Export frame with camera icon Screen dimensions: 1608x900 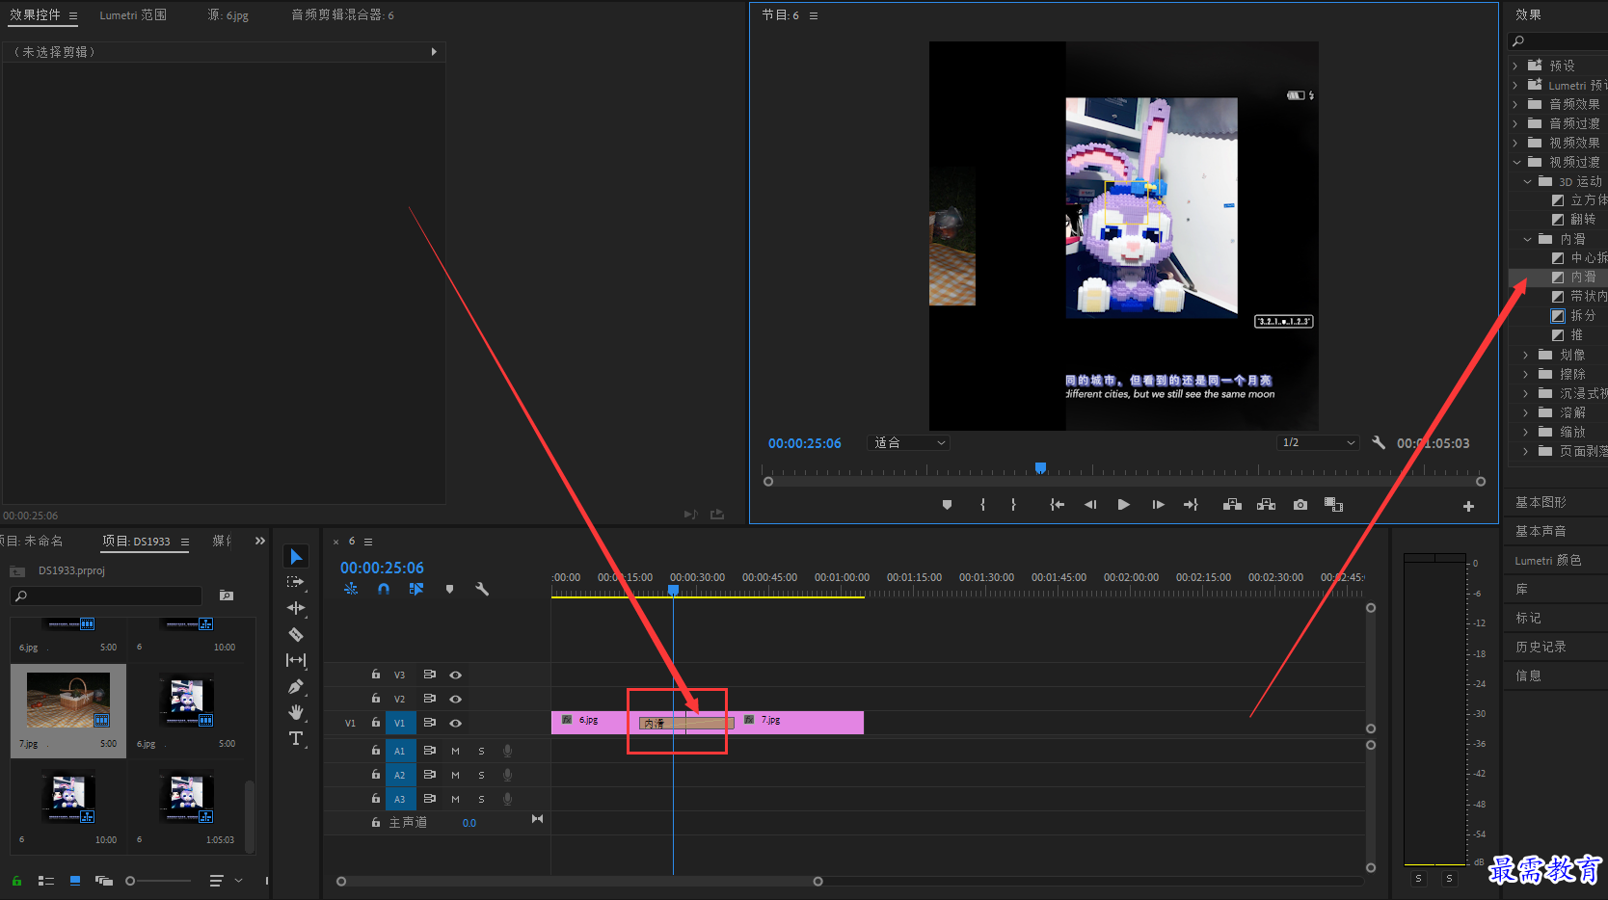click(x=1300, y=505)
